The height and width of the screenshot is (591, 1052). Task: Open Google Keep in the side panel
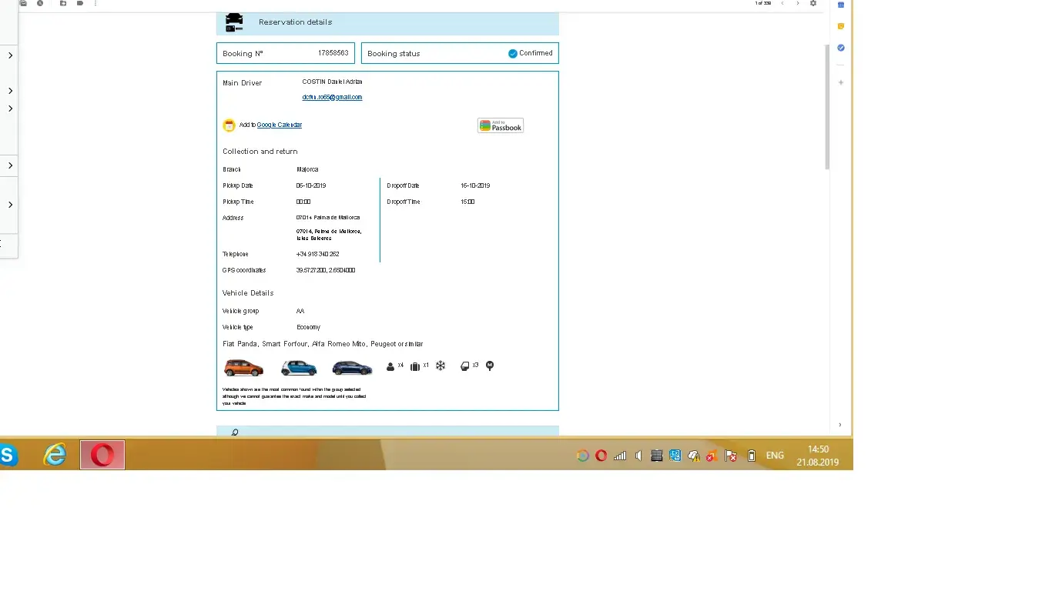coord(841,26)
